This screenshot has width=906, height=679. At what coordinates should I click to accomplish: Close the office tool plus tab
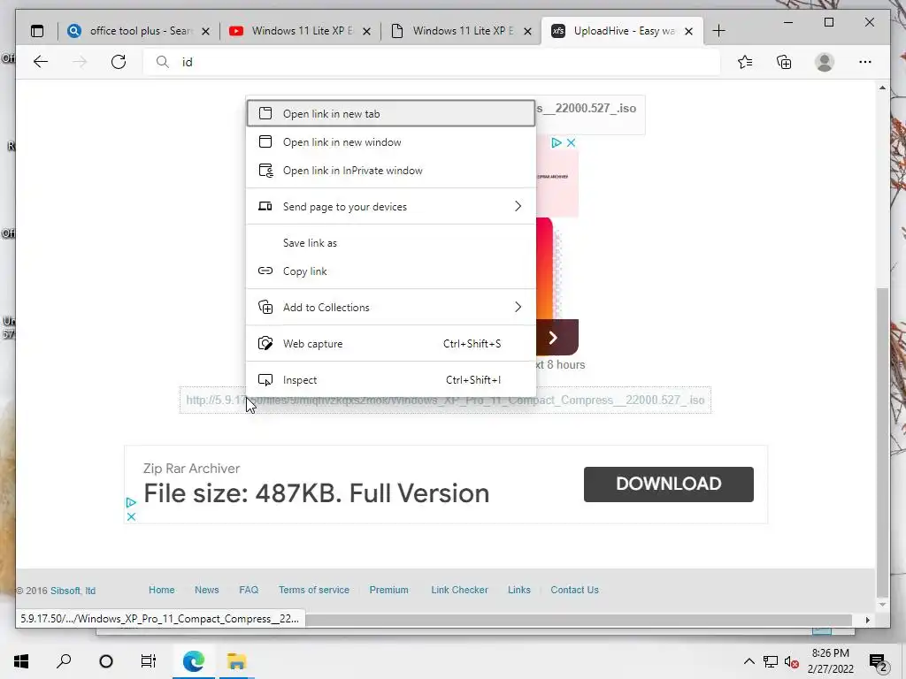[205, 31]
